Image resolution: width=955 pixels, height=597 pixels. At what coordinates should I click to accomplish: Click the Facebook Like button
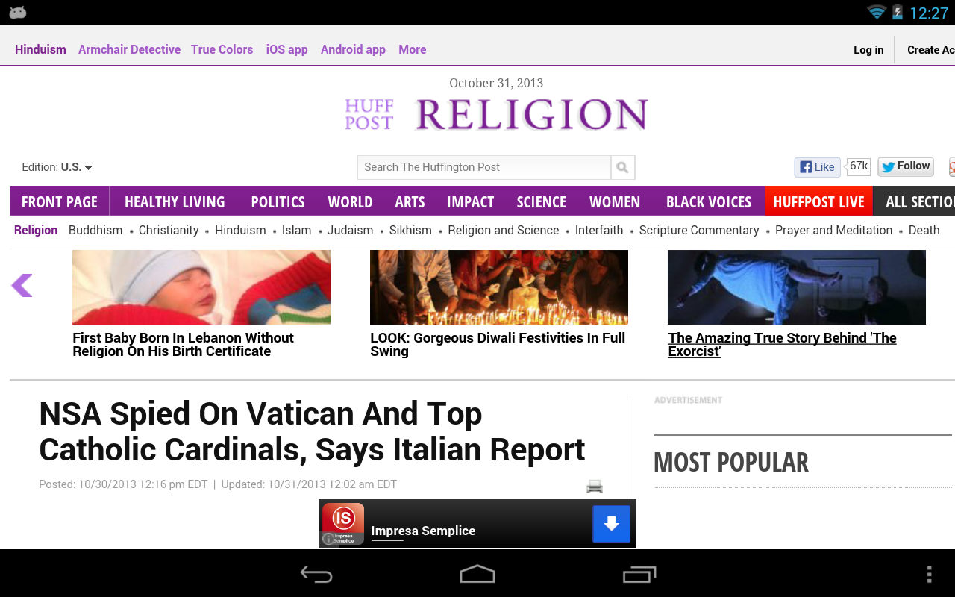coord(817,166)
